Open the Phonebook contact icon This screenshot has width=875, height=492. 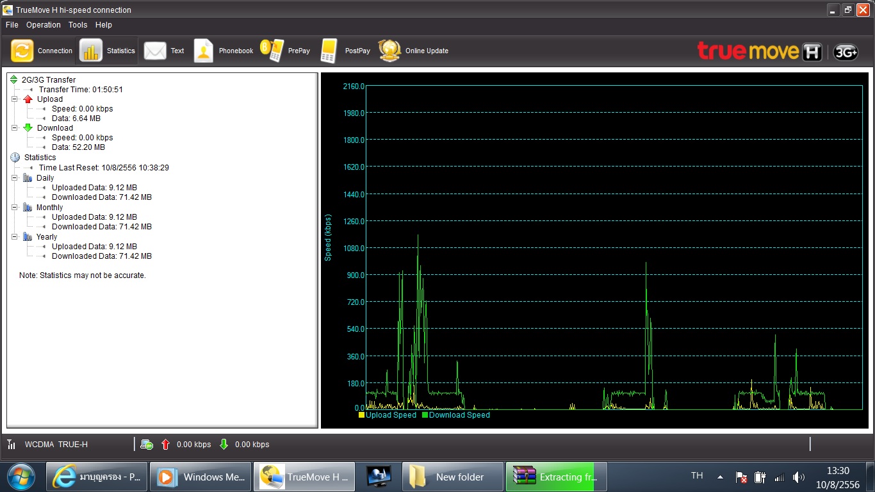[x=204, y=51]
